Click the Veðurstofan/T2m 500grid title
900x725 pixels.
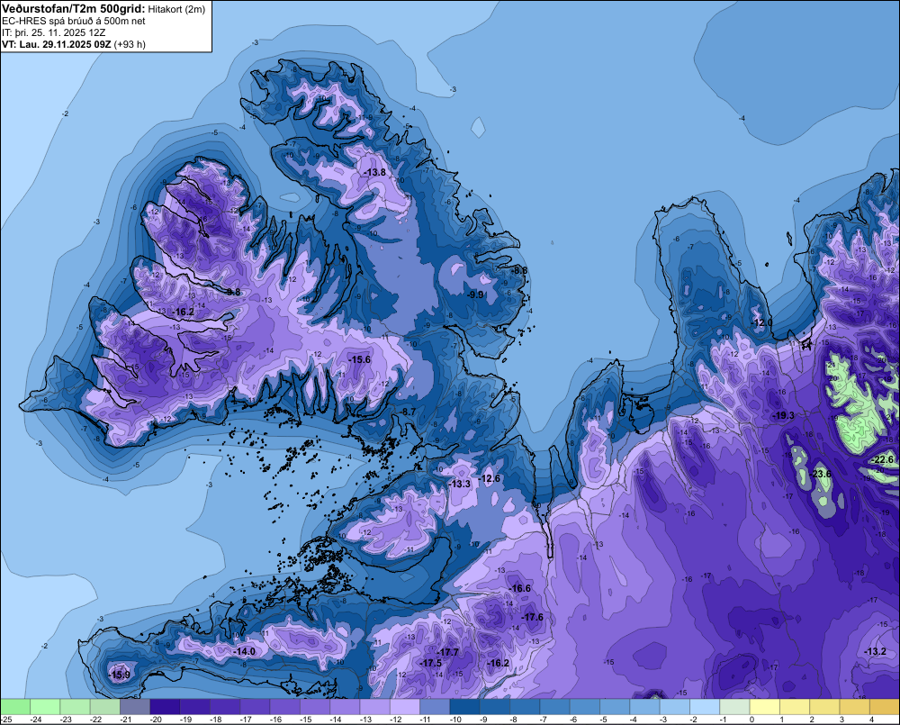[74, 9]
